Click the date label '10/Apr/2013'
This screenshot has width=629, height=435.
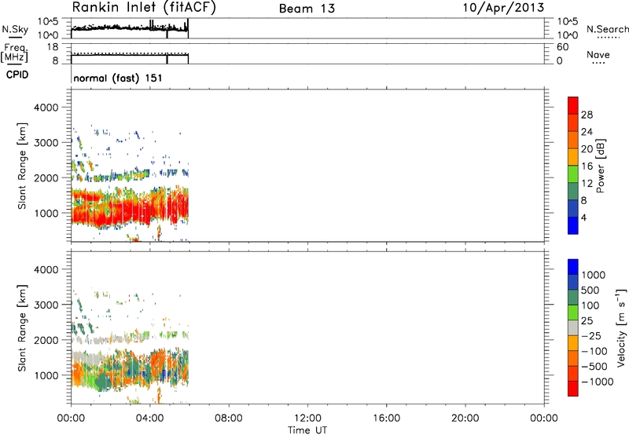(x=503, y=8)
